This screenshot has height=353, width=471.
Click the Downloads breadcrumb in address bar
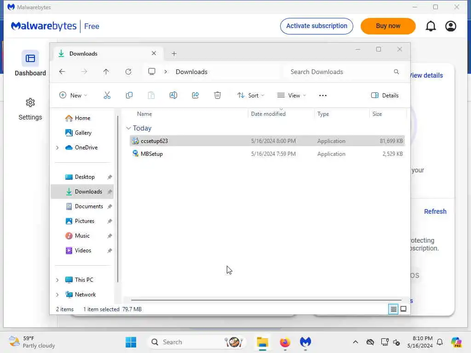tap(192, 72)
